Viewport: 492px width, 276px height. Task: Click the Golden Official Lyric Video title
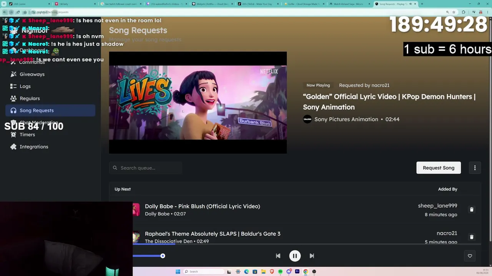click(389, 102)
